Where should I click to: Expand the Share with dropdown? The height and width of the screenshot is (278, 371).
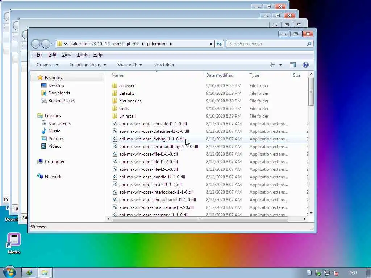point(129,65)
